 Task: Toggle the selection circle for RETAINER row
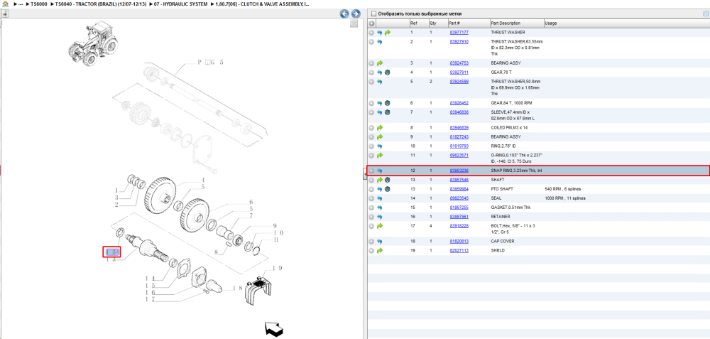(x=372, y=217)
